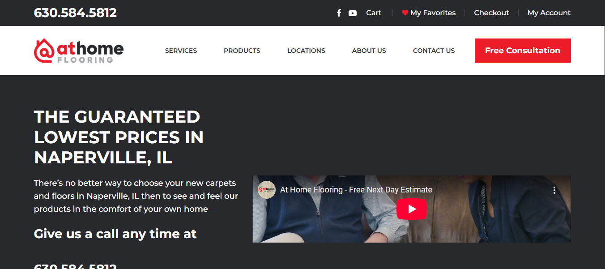This screenshot has height=269, width=605.
Task: Click the red heart favorites icon
Action: [405, 13]
